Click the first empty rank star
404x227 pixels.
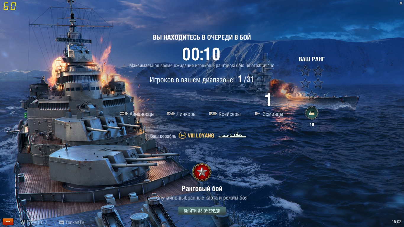tap(306, 71)
